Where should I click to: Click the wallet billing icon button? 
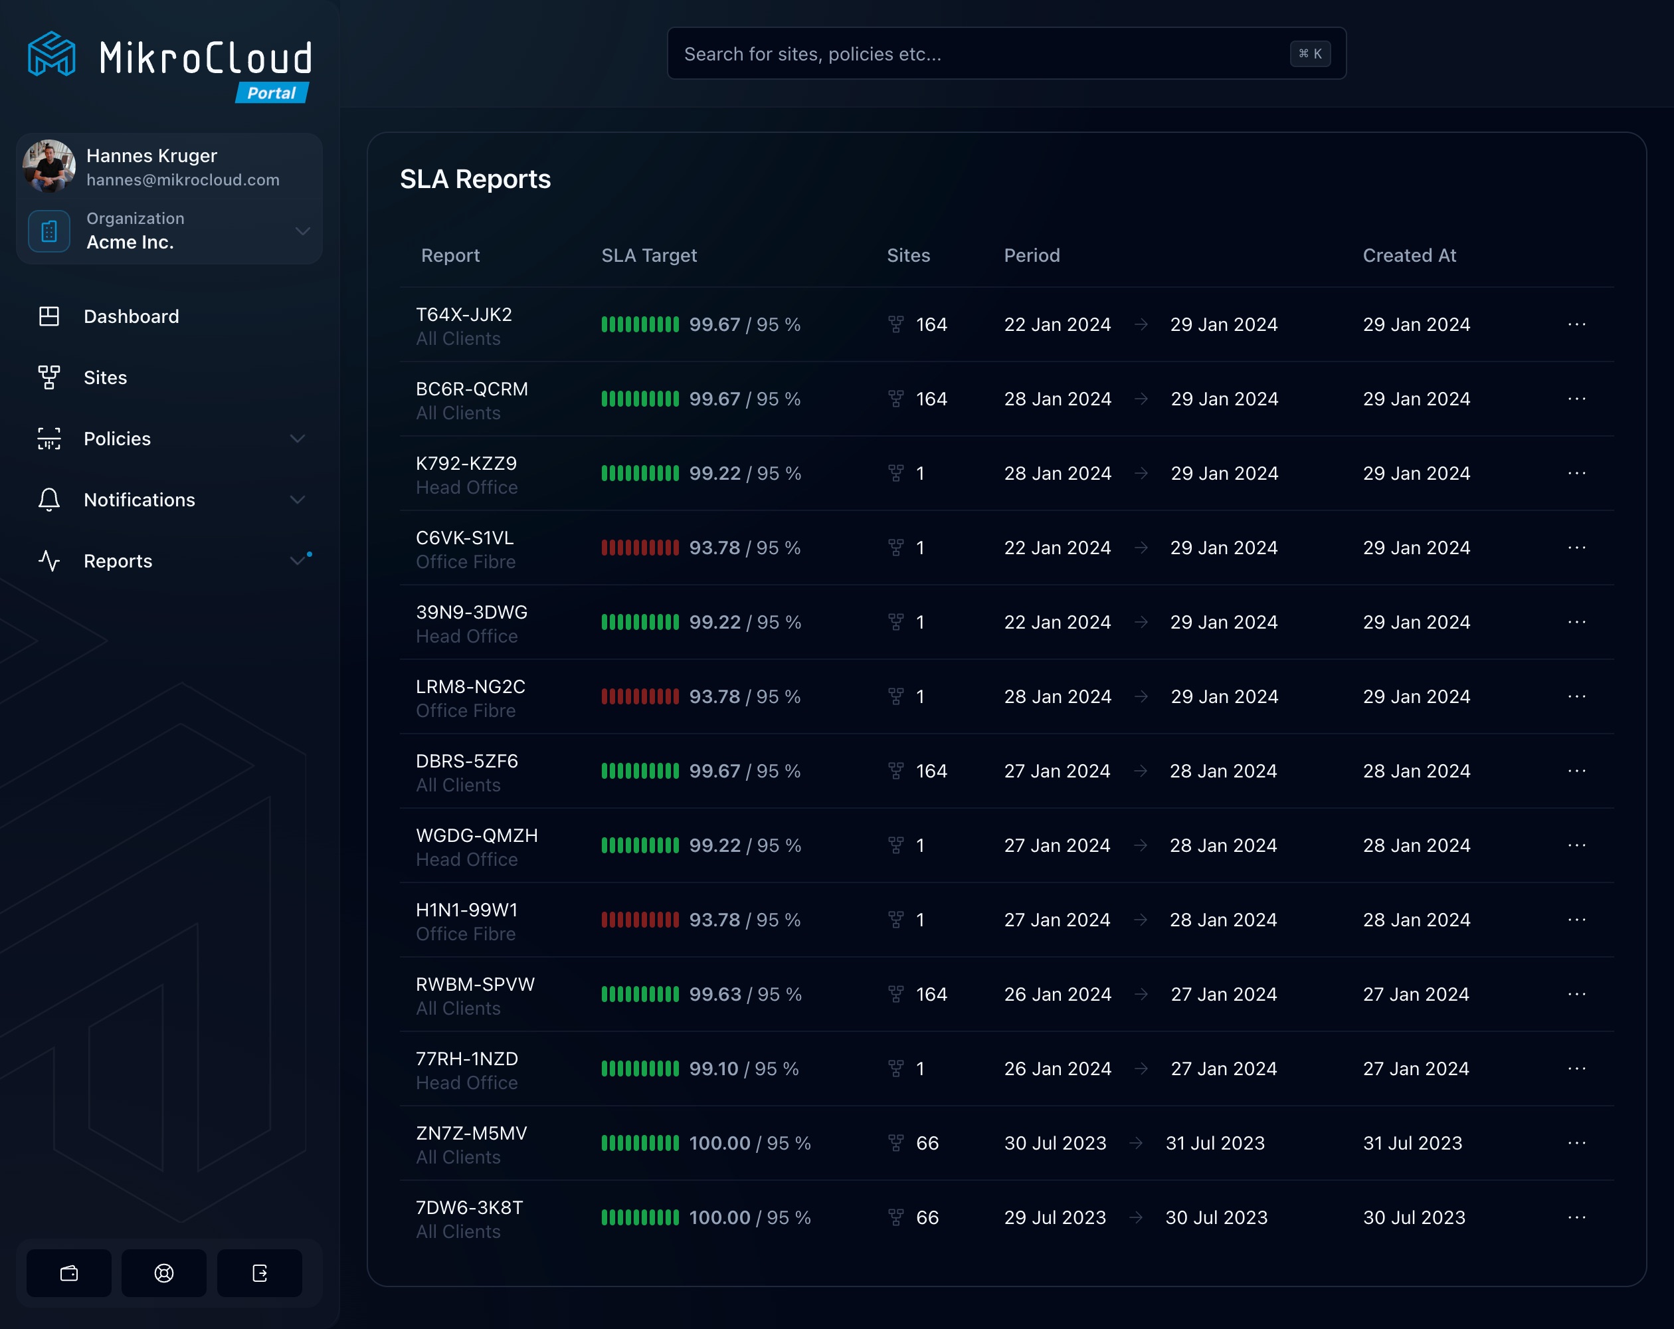point(69,1273)
